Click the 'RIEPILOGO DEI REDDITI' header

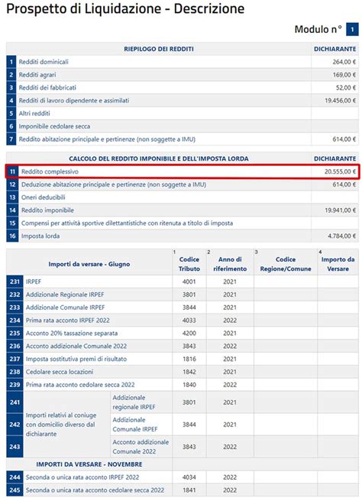pos(159,49)
